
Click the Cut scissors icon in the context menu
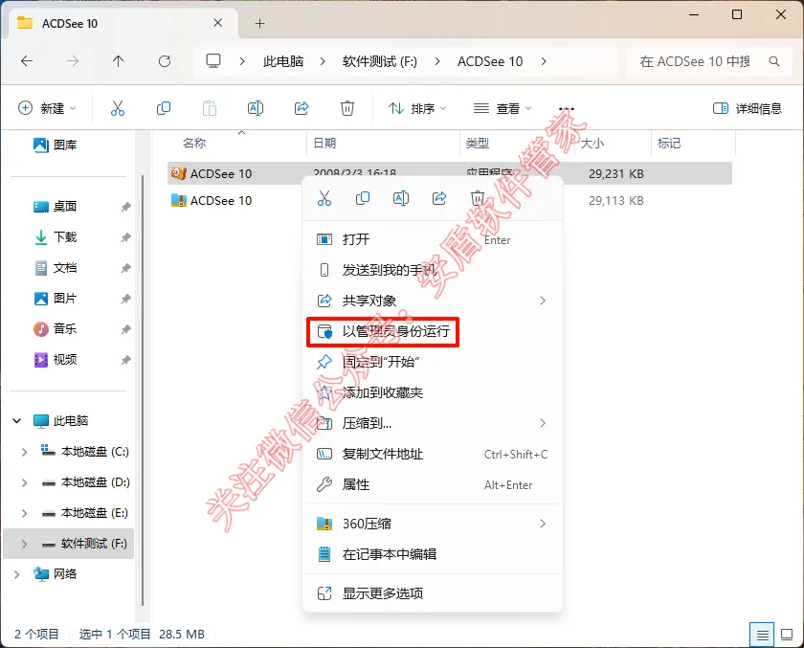(324, 198)
